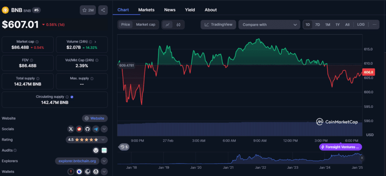Add BNB to watchlist with the star button

tap(88, 10)
